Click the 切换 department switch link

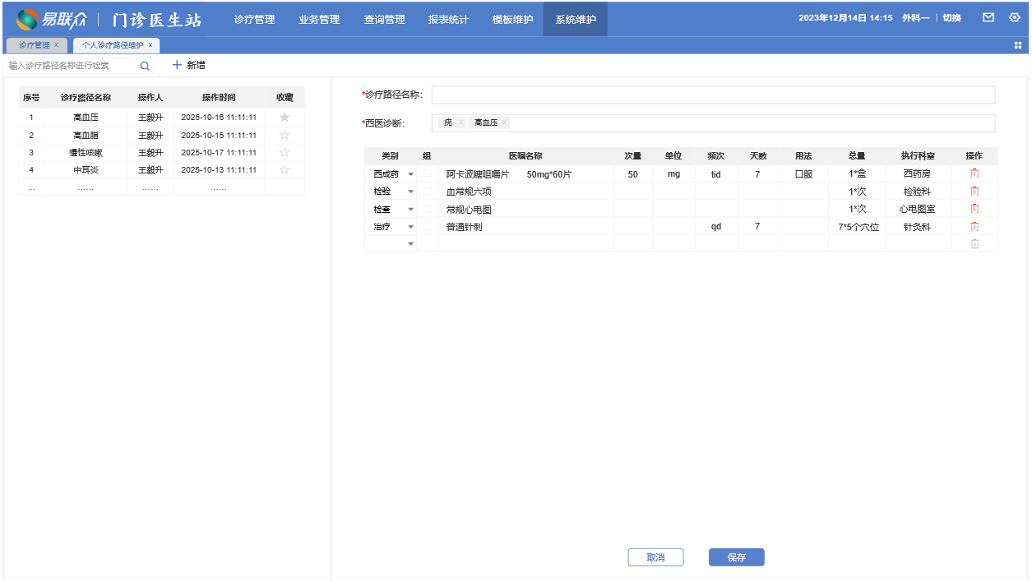pyautogui.click(x=951, y=18)
